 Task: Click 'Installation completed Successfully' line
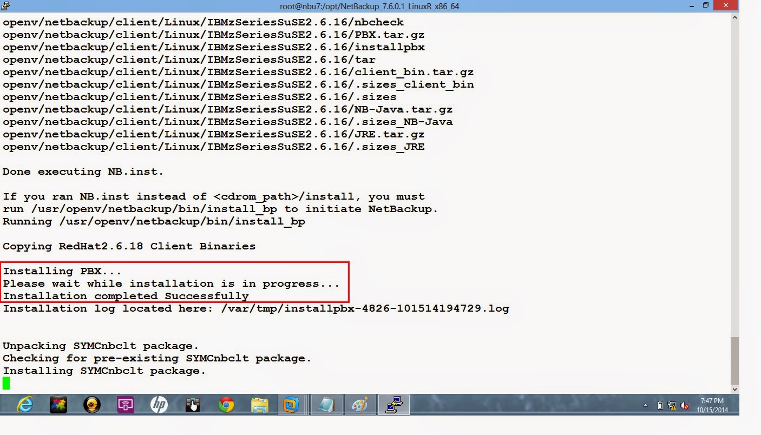(x=126, y=296)
